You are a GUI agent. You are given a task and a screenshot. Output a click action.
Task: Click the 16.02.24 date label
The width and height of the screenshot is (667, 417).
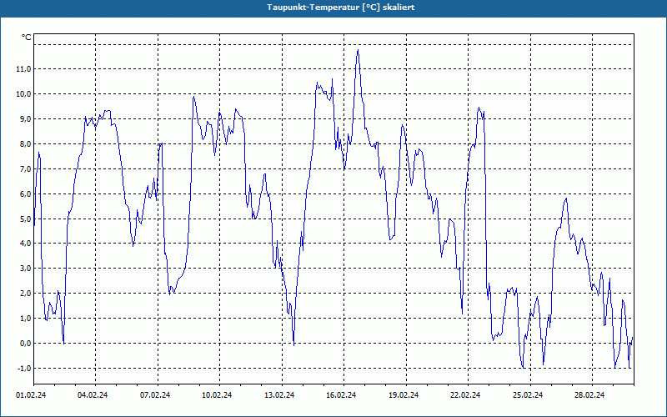[x=341, y=395]
